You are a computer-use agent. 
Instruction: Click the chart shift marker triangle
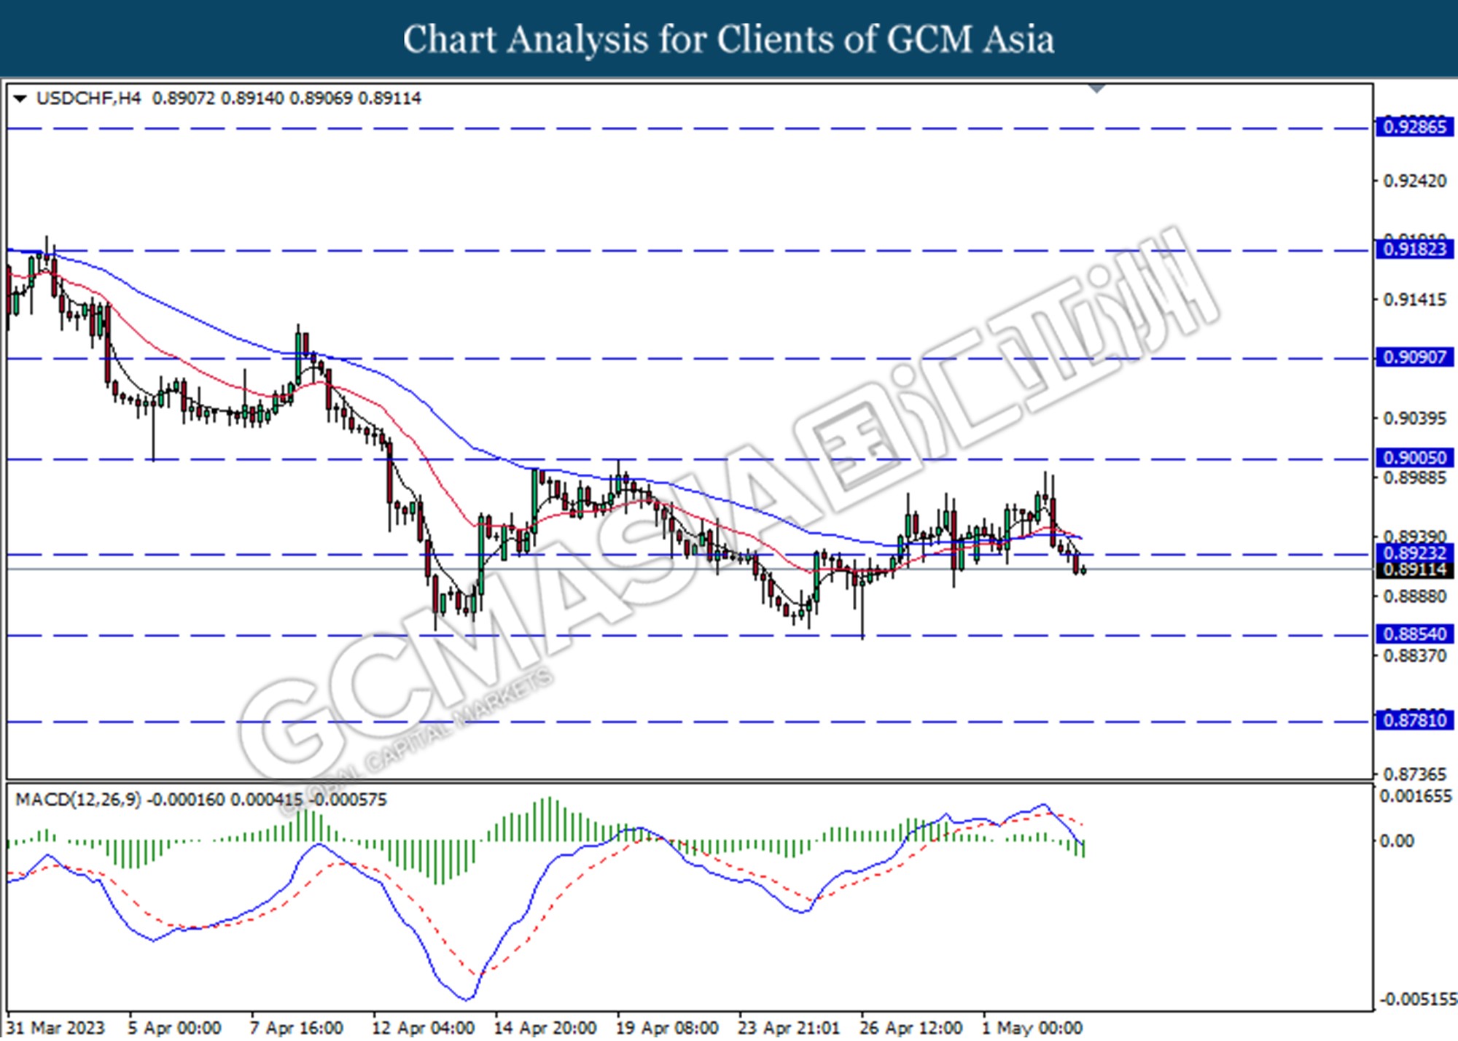(1096, 89)
